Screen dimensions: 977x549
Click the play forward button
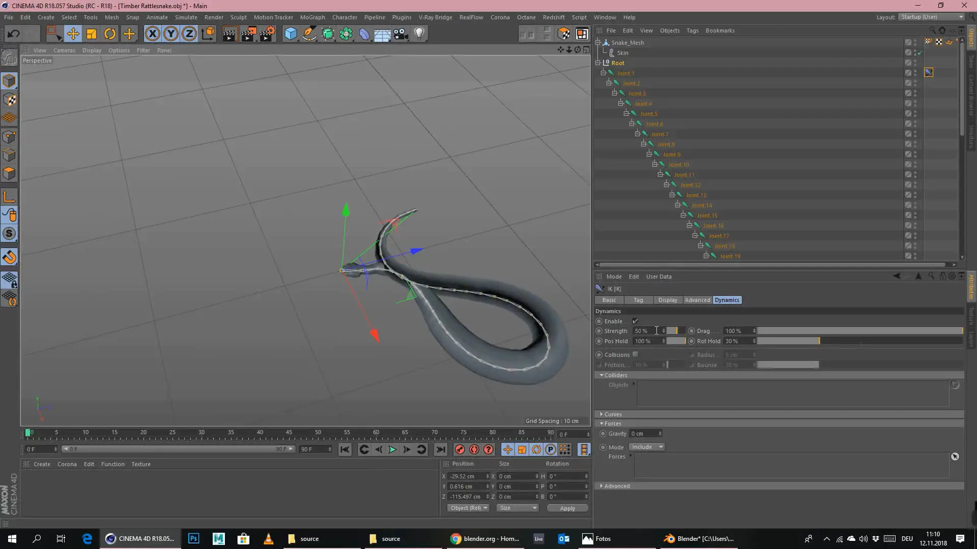click(x=392, y=449)
